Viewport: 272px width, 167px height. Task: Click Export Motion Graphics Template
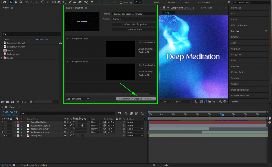[136, 99]
